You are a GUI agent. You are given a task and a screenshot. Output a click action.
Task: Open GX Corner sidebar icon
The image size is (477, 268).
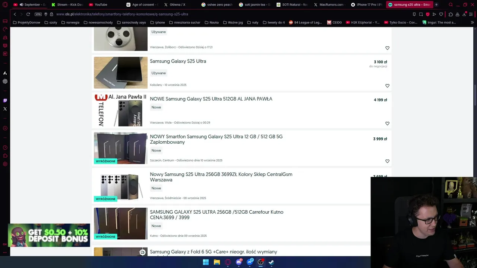[x=5, y=21]
